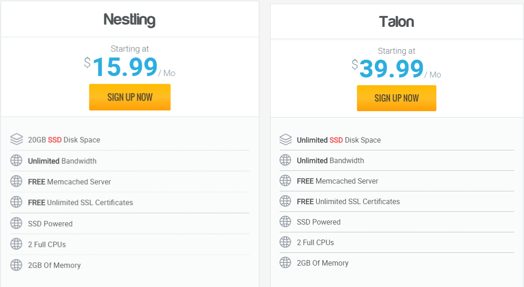This screenshot has height=287, width=524.
Task: Click globe icon by Talon Unlimited SSL Certificates
Action: (285, 201)
